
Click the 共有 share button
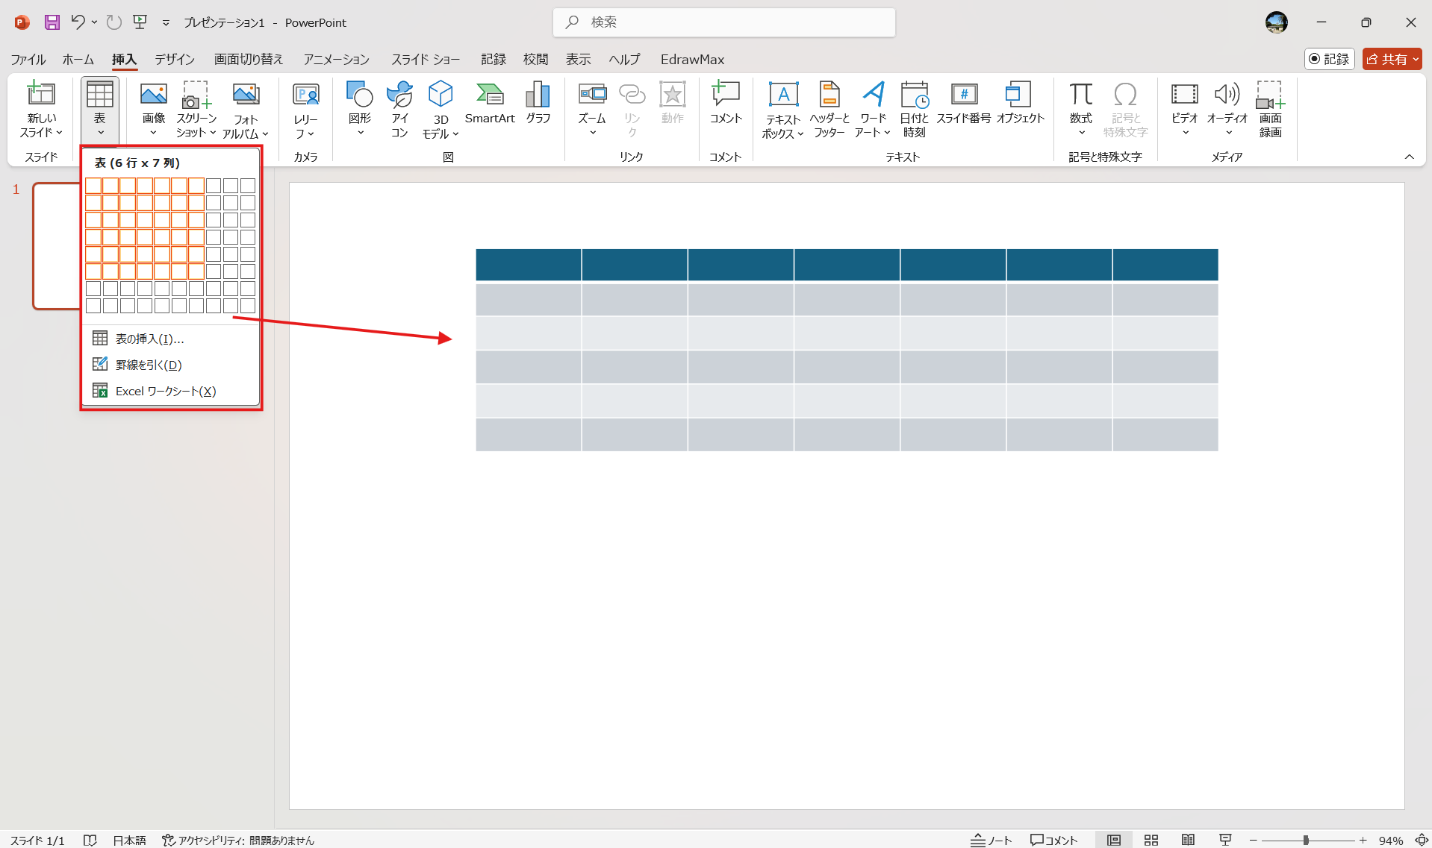click(x=1391, y=59)
